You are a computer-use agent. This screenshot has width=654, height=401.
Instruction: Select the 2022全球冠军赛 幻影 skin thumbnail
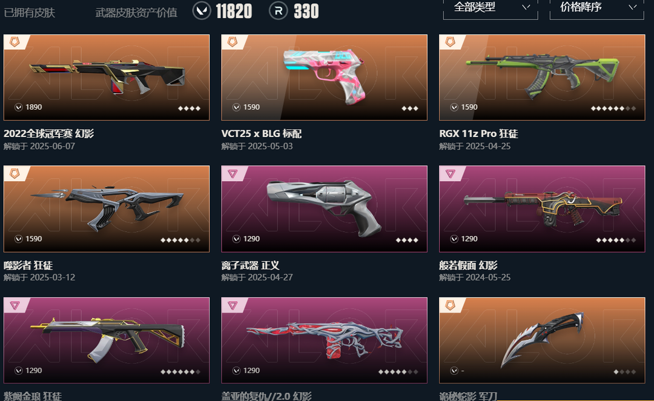(x=107, y=78)
